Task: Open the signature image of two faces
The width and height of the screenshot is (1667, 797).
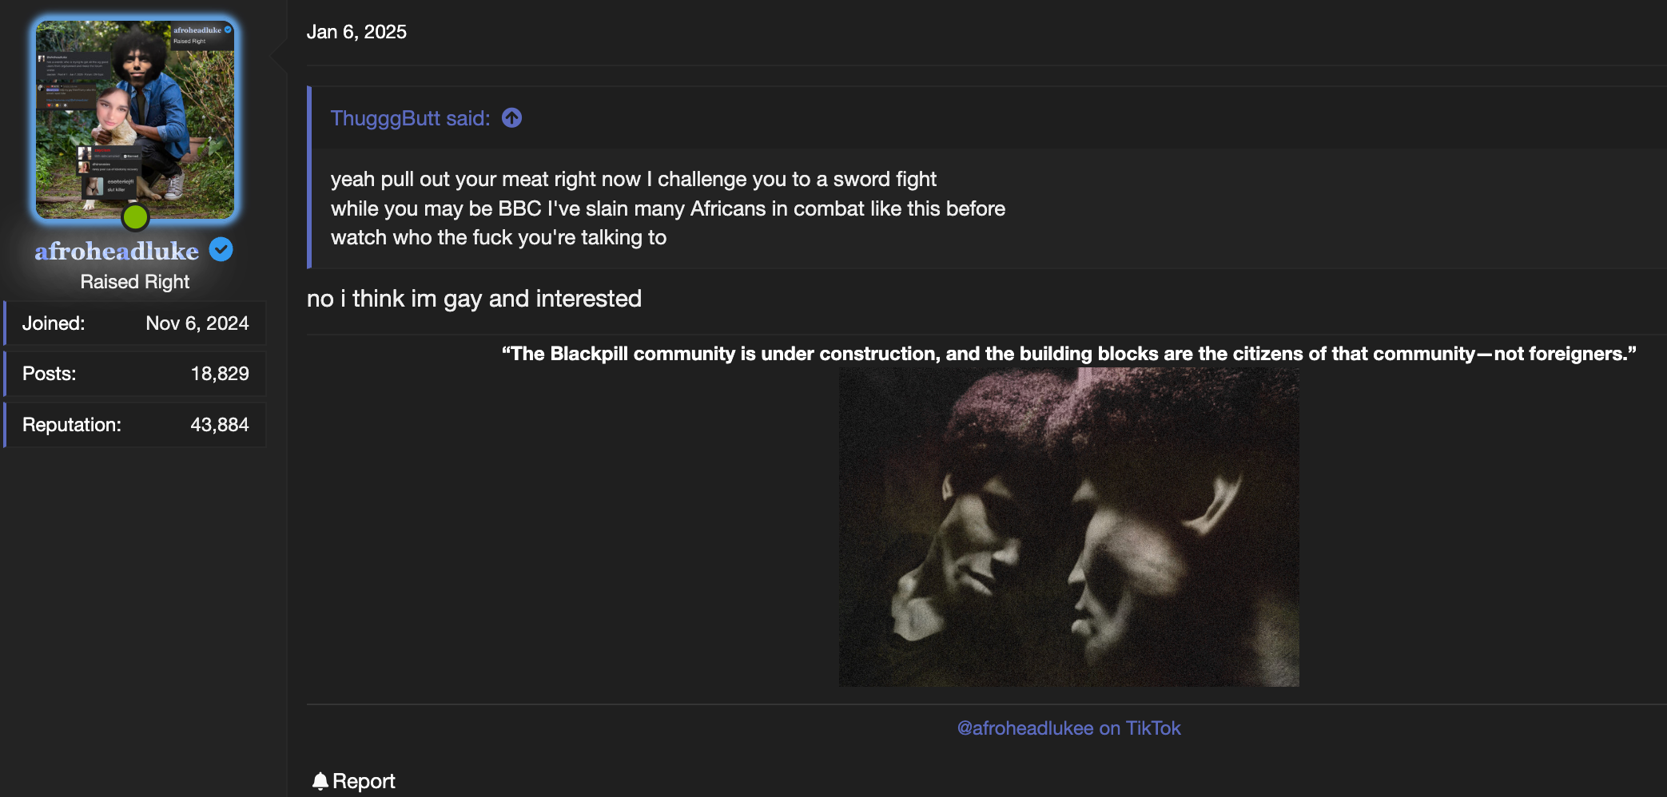Action: click(x=1068, y=527)
